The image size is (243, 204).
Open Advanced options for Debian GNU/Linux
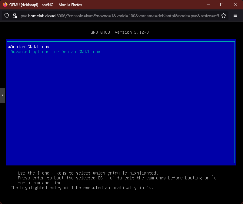coord(55,52)
